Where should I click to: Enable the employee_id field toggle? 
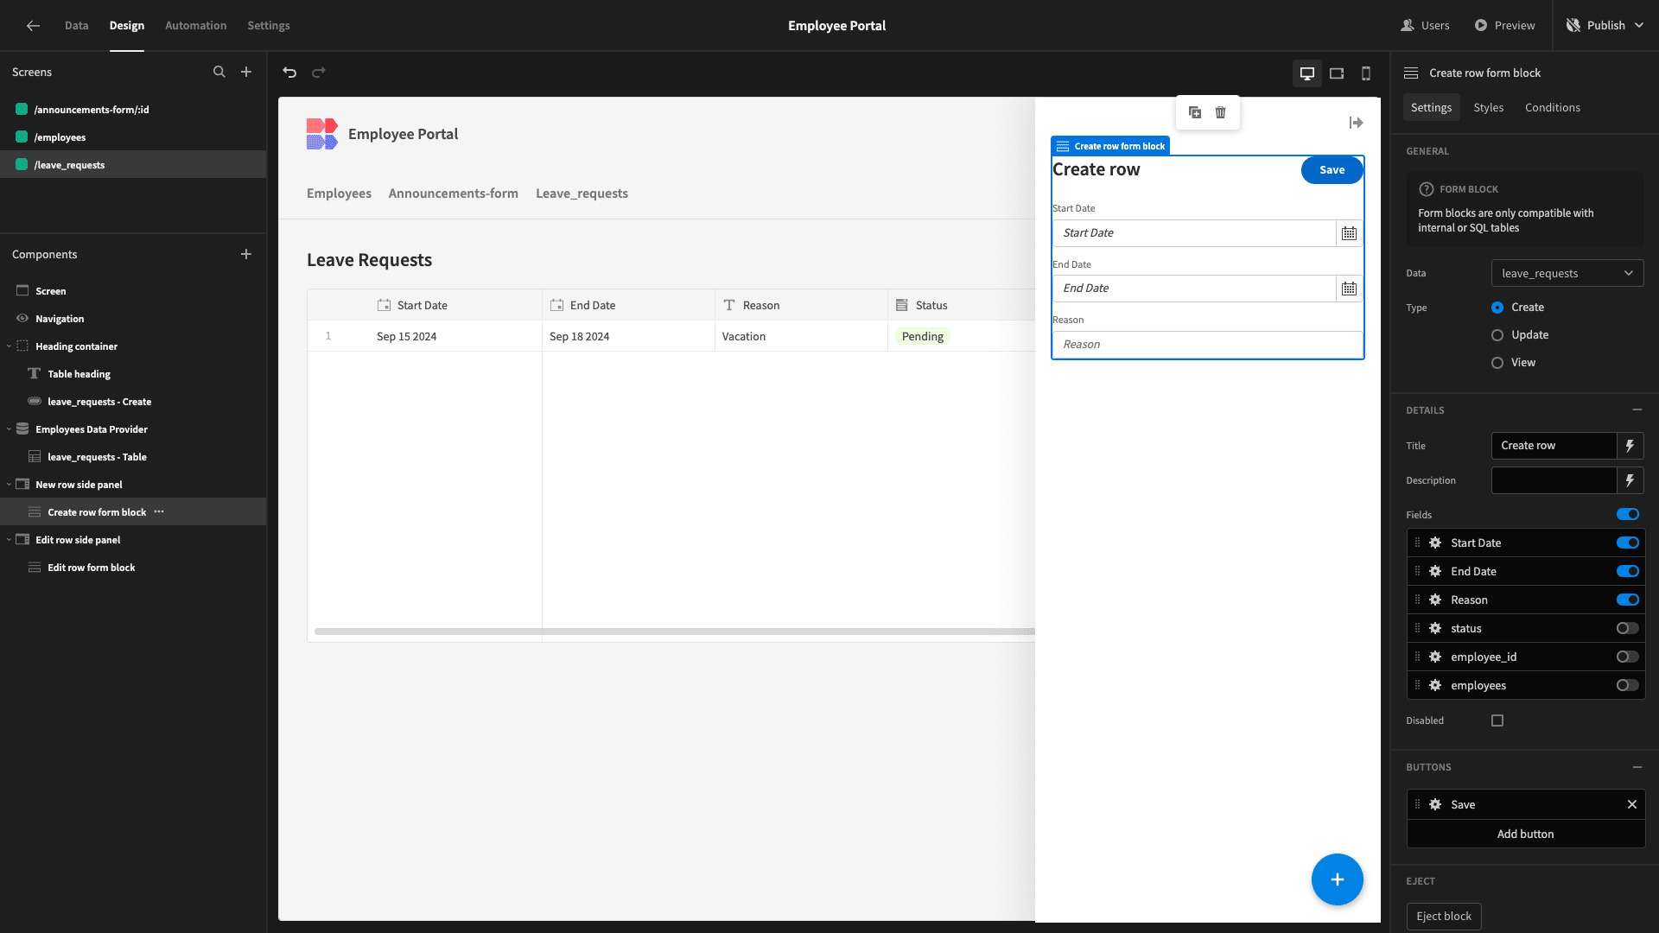point(1628,657)
